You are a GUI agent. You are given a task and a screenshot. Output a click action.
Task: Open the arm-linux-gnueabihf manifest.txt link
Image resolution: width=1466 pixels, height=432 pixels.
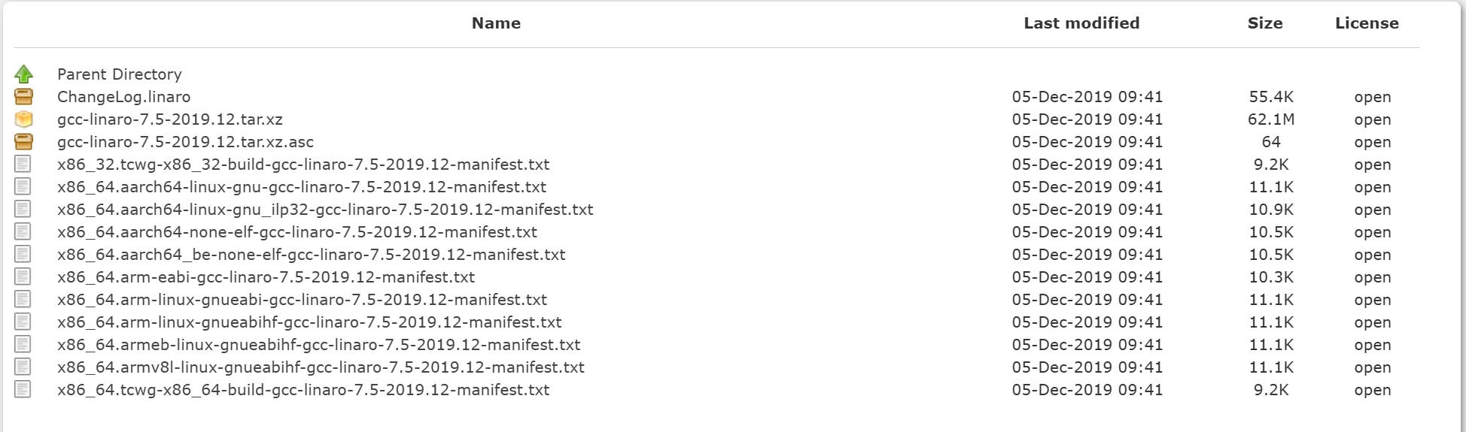click(x=309, y=322)
